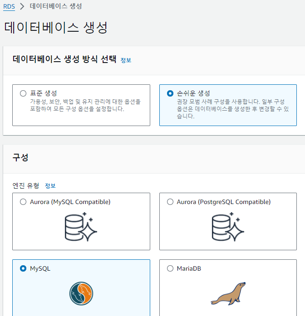
Task: Click the MariaDB label text
Action: (189, 268)
